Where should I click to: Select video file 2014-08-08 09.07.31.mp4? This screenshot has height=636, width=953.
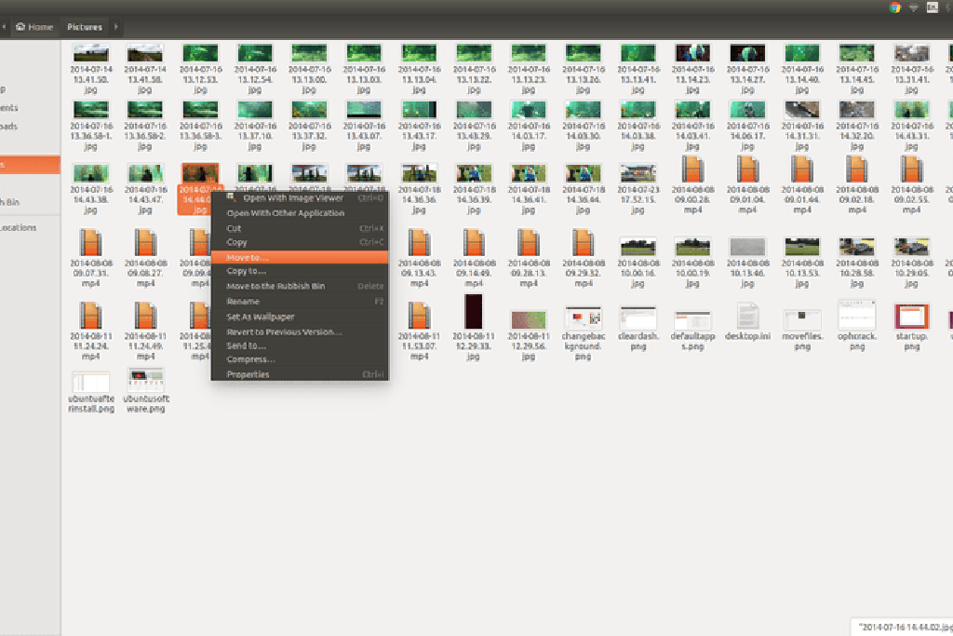pos(90,243)
